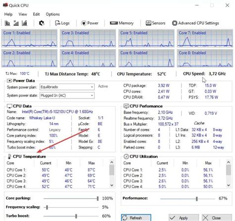
Task: Click CPU Utilization list scroll down arrow
Action: [229, 185]
